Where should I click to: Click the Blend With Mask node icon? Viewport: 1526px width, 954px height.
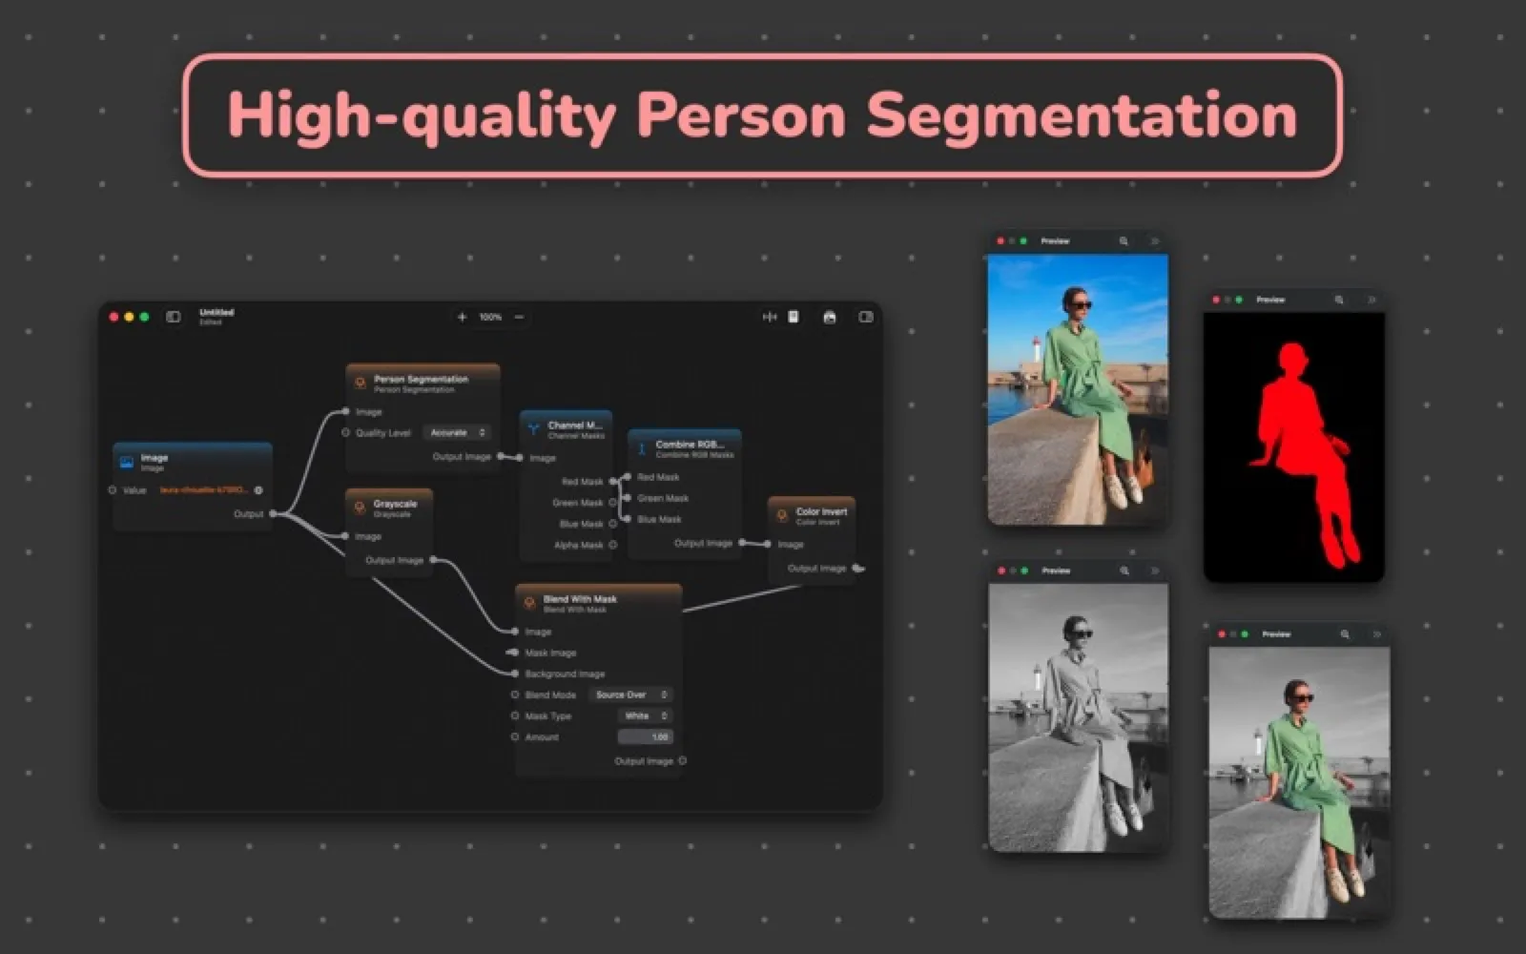pos(529,603)
